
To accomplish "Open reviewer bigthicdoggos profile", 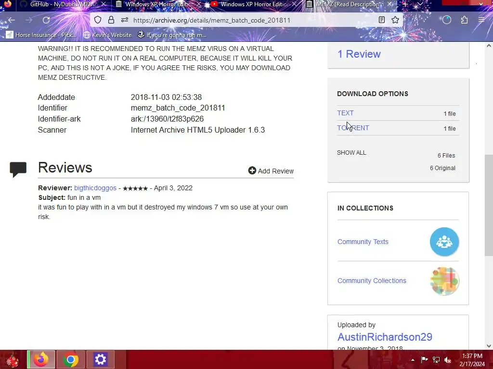I will tap(95, 188).
